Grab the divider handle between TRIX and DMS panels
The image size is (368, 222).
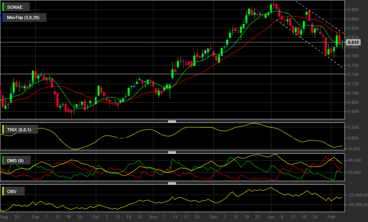point(172,153)
